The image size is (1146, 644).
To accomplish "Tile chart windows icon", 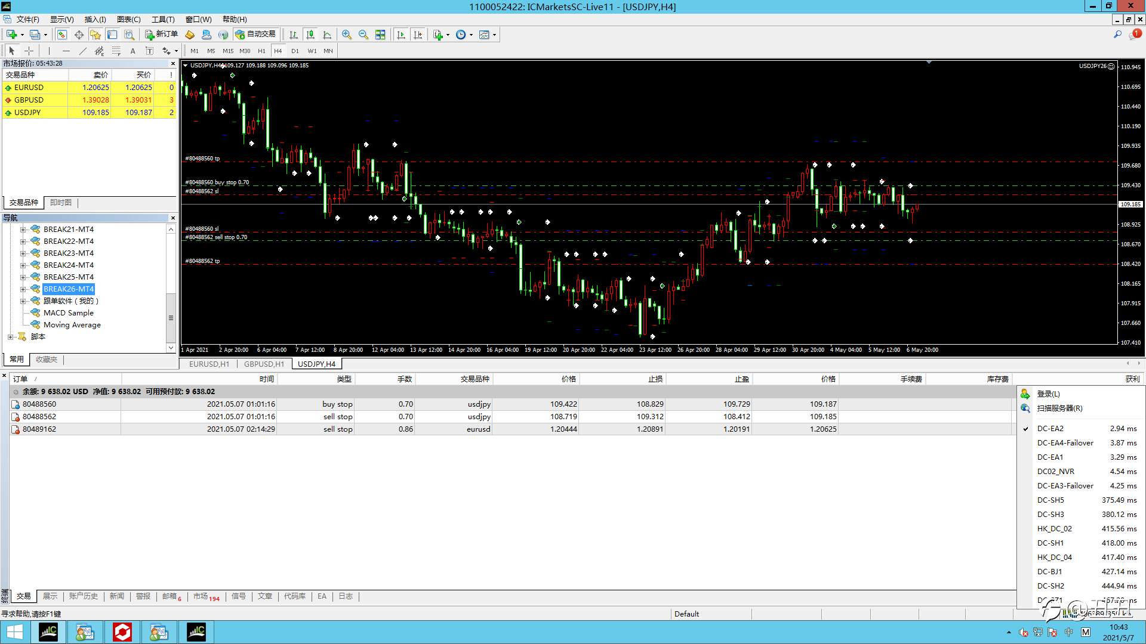I will point(380,35).
